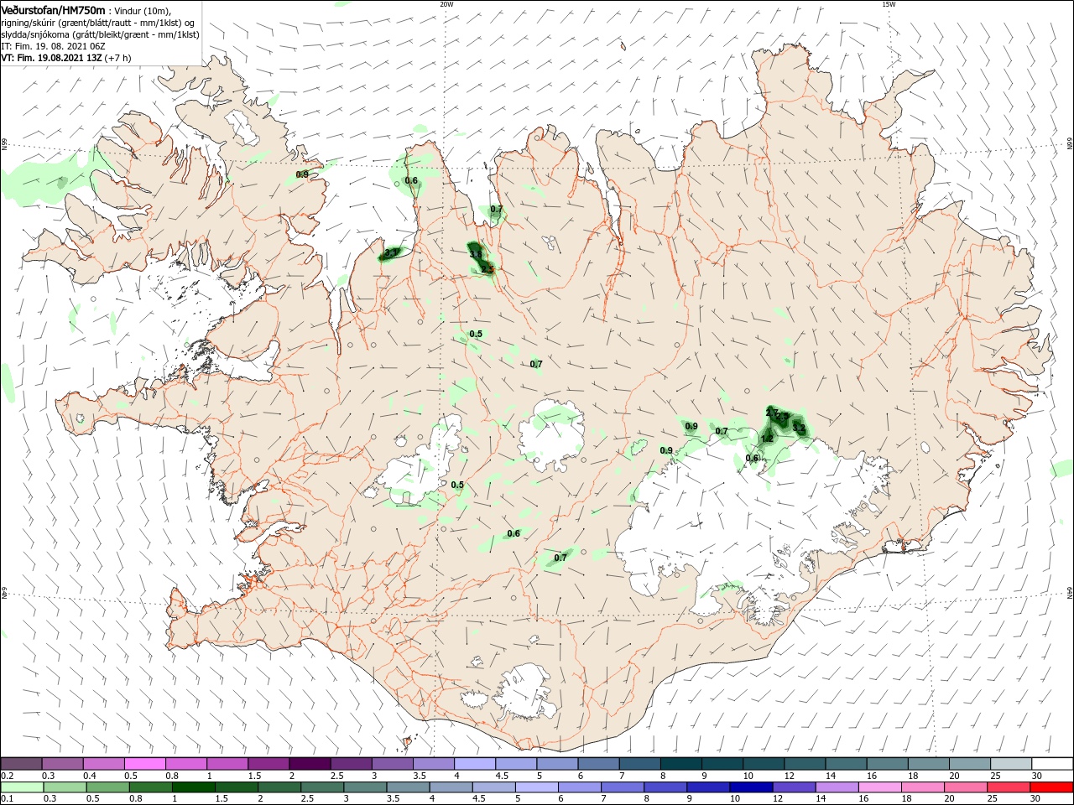Click the lightest green 0.1 swatch
This screenshot has height=805, width=1074.
22,787
